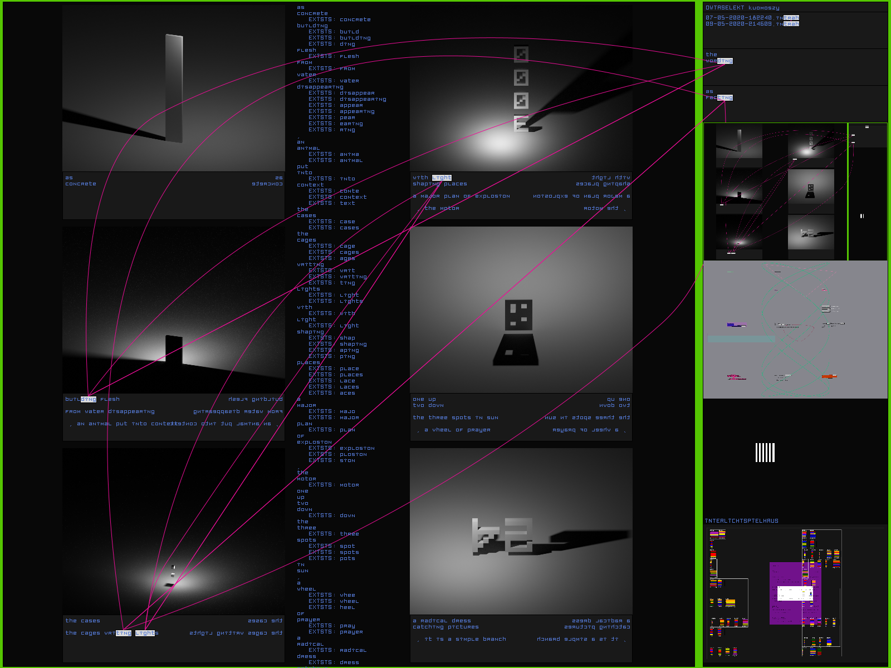The image size is (891, 668).
Task: Click the six-image minimap preview in right panel
Action: tap(775, 191)
